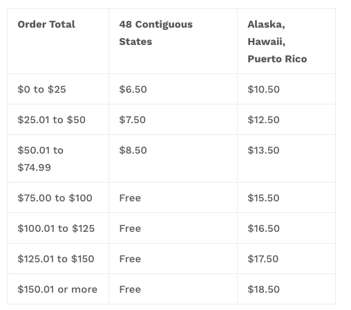The height and width of the screenshot is (310, 351).
Task: Click the $17.50 shipping rate
Action: coord(263,259)
